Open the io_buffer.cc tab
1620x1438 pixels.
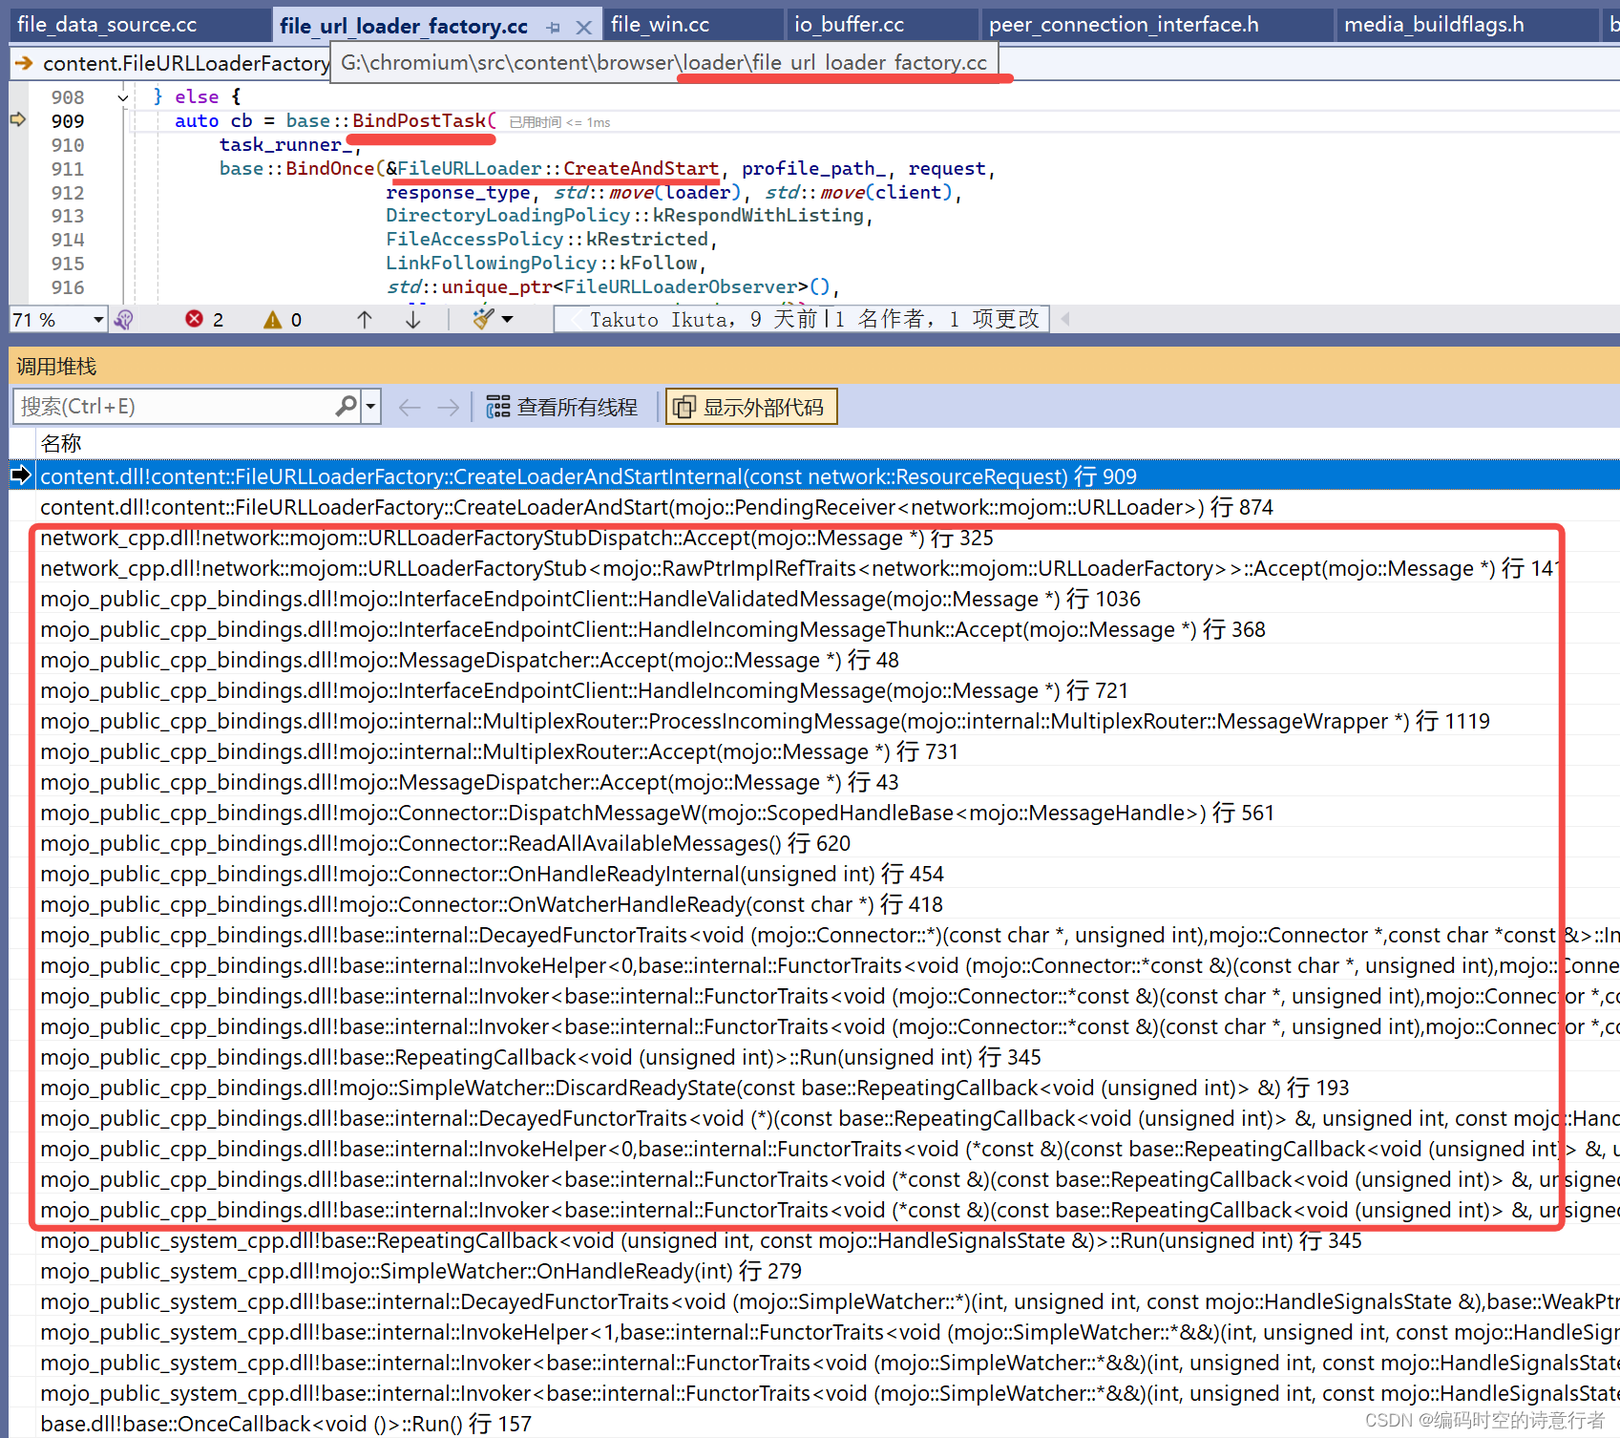(x=850, y=25)
